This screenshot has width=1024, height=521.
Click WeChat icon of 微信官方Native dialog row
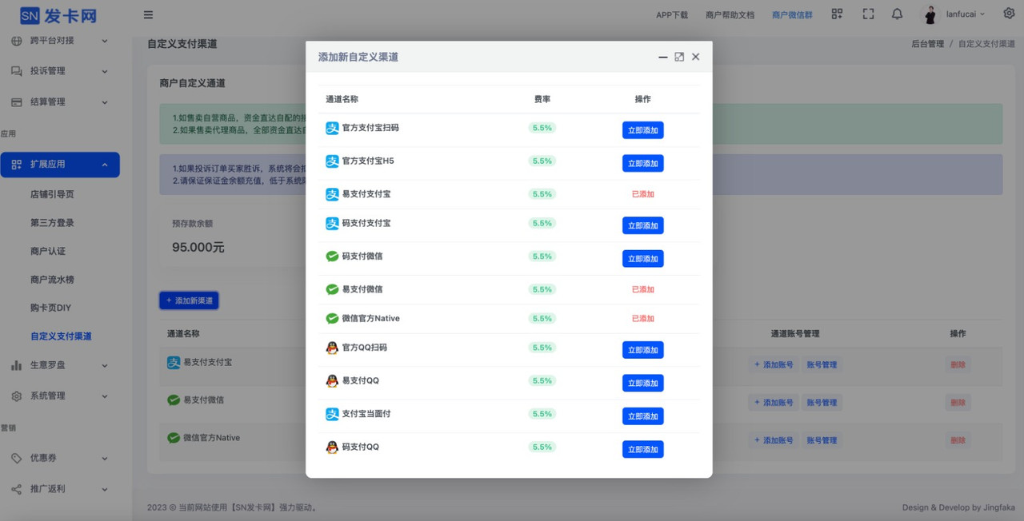(x=332, y=318)
